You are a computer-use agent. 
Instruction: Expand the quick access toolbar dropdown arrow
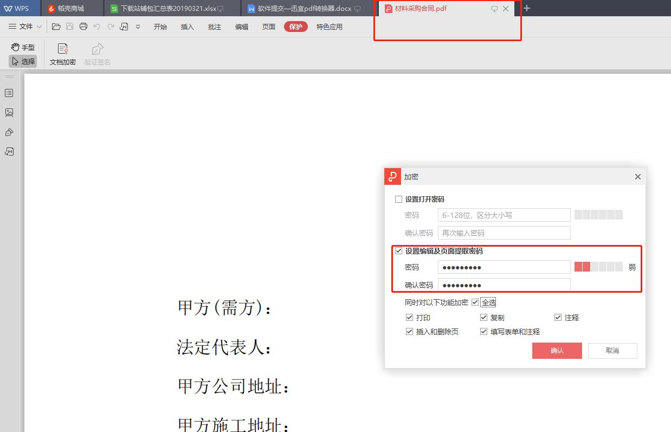(x=138, y=26)
